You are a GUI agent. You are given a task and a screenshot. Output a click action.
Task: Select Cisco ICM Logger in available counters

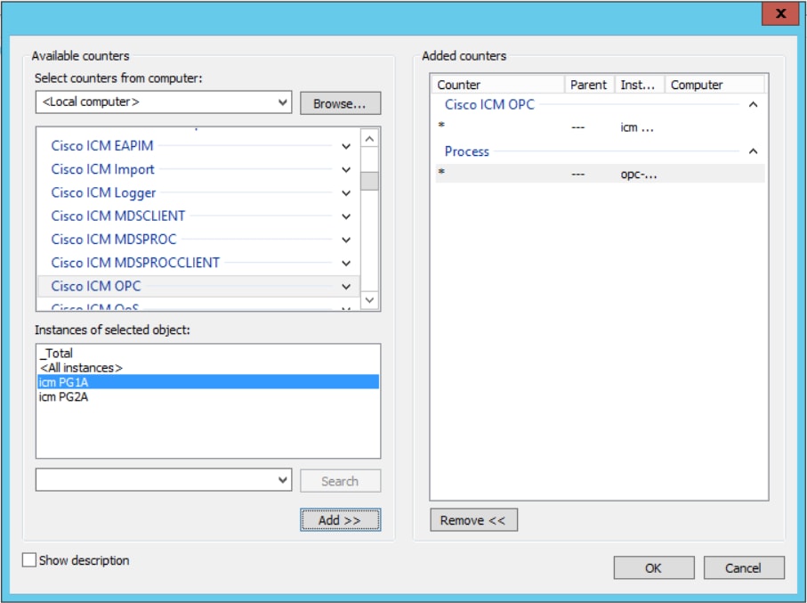103,192
